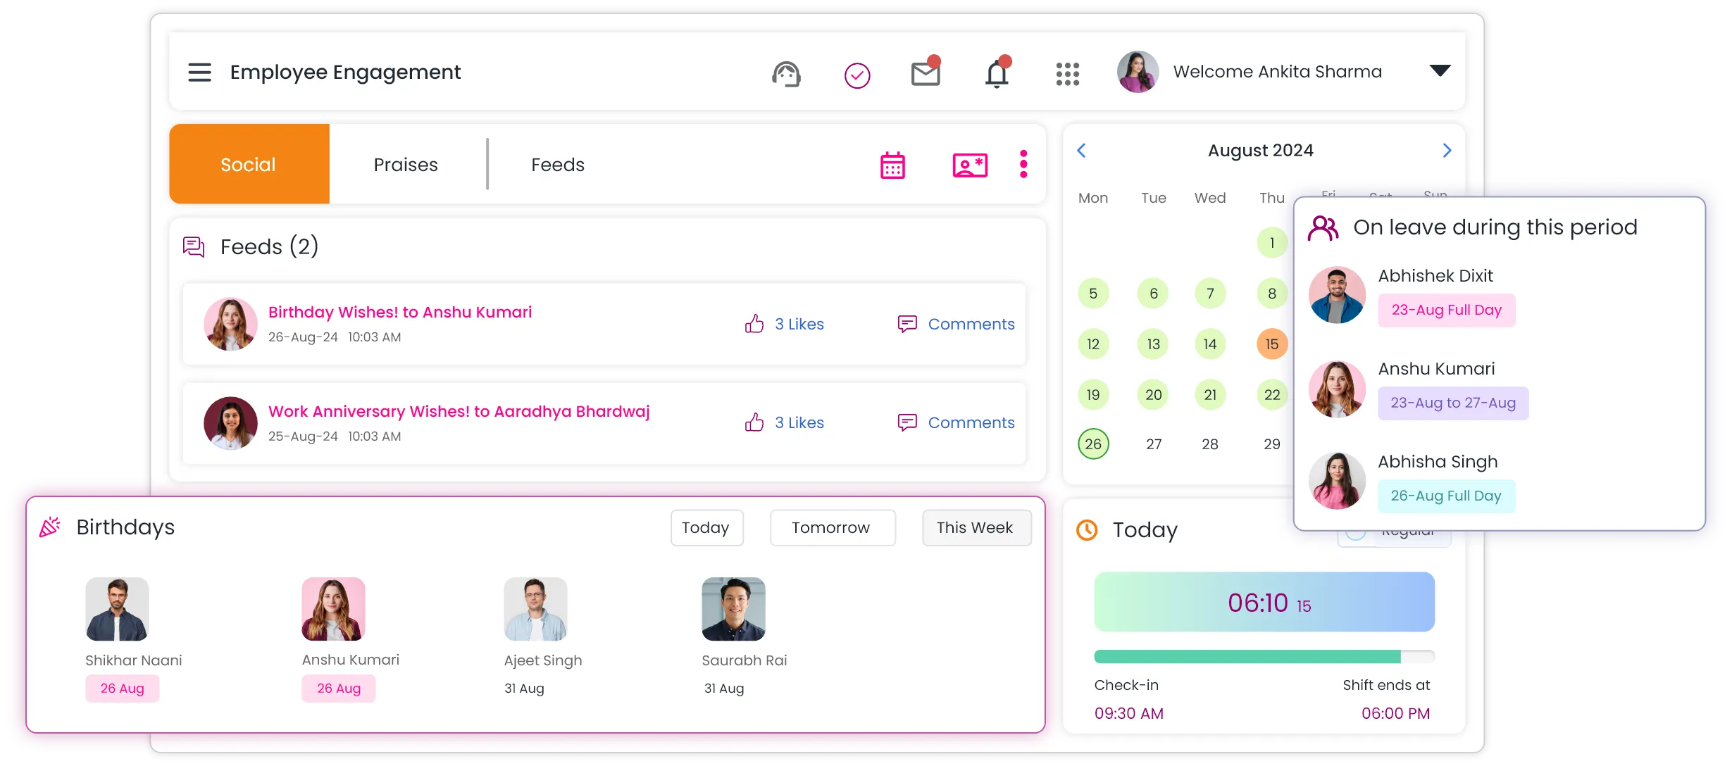
Task: Switch to the Feeds tab
Action: [x=557, y=165]
